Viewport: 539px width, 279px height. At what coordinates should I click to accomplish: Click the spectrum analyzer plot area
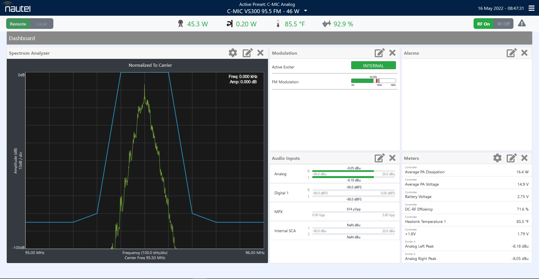pos(145,160)
